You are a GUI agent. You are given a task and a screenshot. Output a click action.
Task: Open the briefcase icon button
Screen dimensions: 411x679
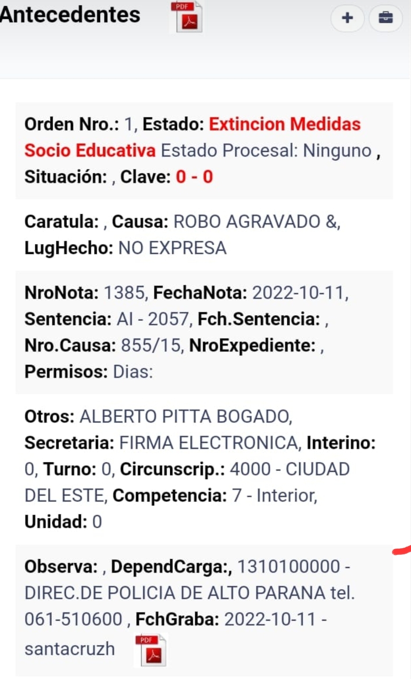pyautogui.click(x=386, y=18)
